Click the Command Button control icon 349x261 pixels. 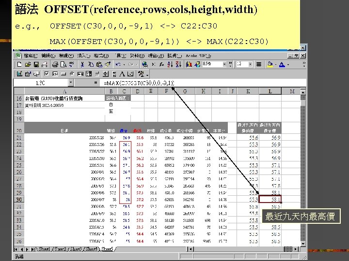click(x=63, y=73)
